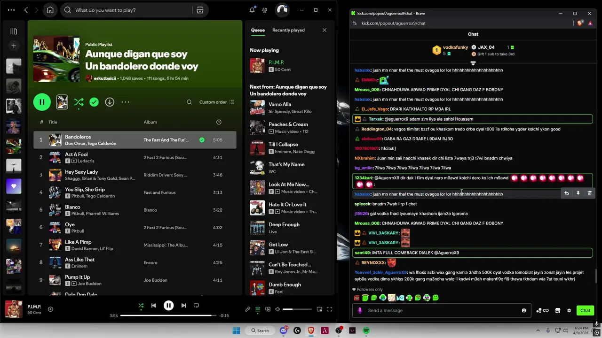The image size is (602, 338).
Task: Select the Queue tab
Action: point(258,30)
